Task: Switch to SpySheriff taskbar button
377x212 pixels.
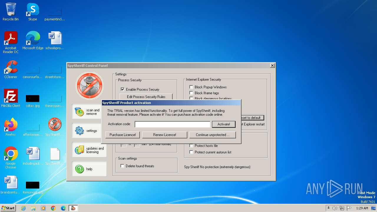Action: coord(73,208)
